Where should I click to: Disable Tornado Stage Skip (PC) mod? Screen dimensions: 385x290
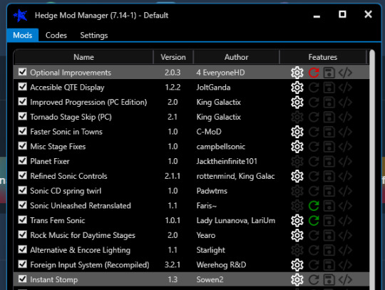22,116
